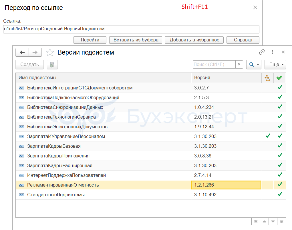Add Версии подсистем to favorites via star
Screen dimensions: 292x230
point(50,53)
